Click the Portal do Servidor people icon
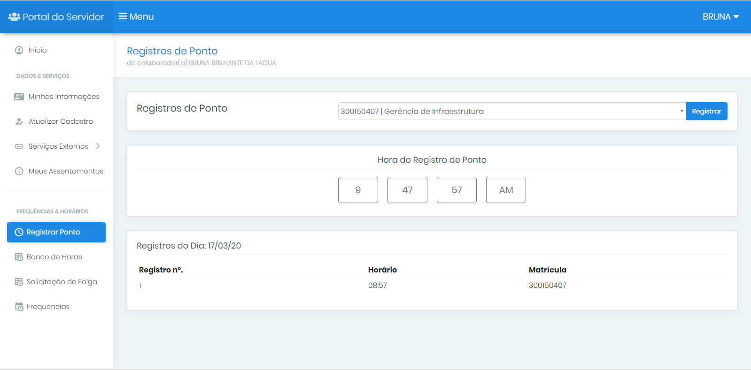Image resolution: width=751 pixels, height=370 pixels. click(14, 17)
